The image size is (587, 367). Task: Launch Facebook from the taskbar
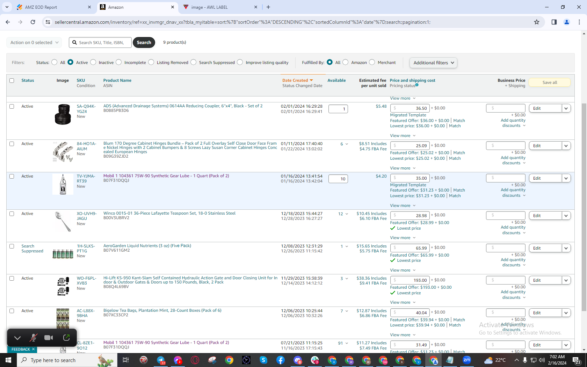[x=281, y=360]
